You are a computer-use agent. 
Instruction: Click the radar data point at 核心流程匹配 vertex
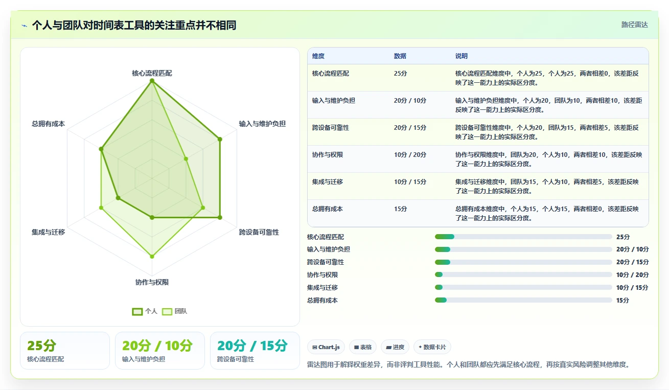coord(152,80)
